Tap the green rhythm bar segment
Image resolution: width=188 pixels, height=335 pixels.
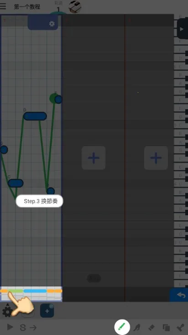point(16,291)
